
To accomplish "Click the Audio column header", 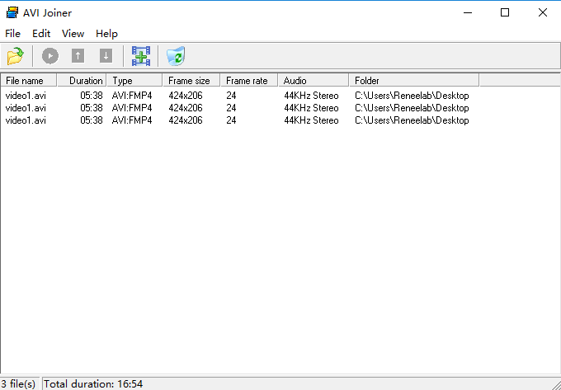I will (x=313, y=81).
